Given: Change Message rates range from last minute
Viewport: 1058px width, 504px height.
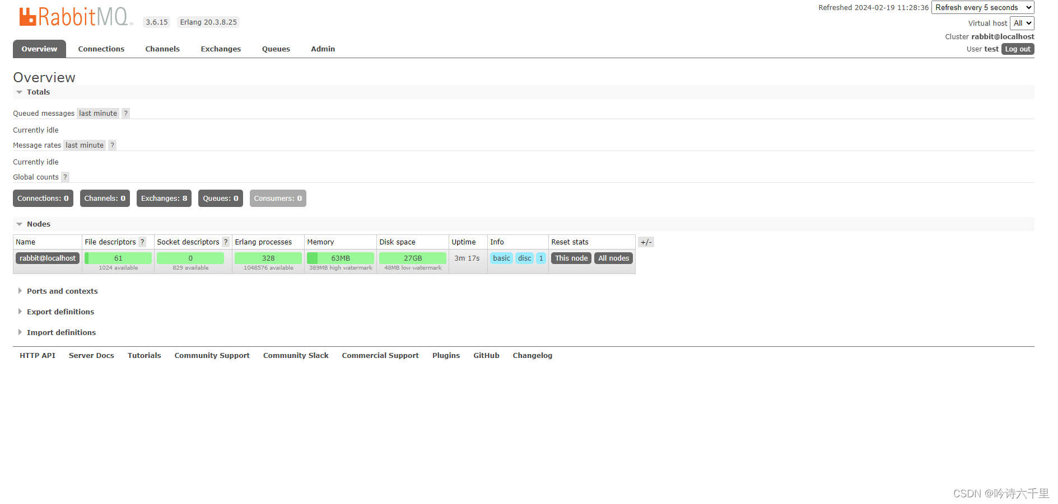Looking at the screenshot, I should click(85, 145).
